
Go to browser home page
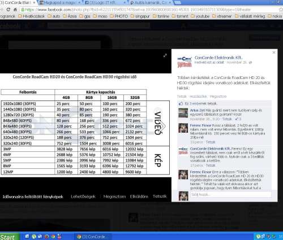pyautogui.click(x=15, y=10)
